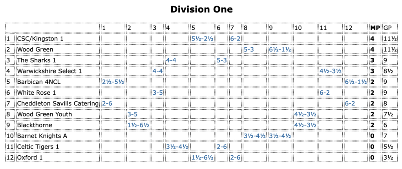Click the MP column header
The image size is (402, 169).
tap(375, 28)
